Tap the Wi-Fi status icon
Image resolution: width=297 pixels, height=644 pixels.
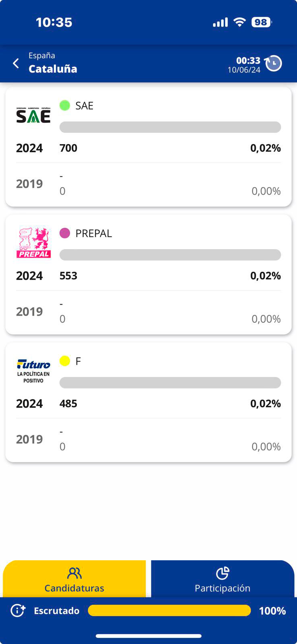click(239, 22)
